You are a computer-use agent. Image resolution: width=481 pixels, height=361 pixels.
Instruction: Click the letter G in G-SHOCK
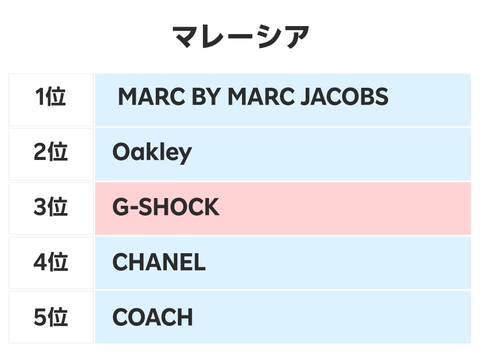[120, 207]
